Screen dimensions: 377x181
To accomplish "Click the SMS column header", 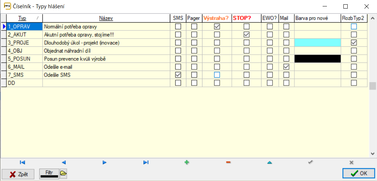I will coord(178,18).
